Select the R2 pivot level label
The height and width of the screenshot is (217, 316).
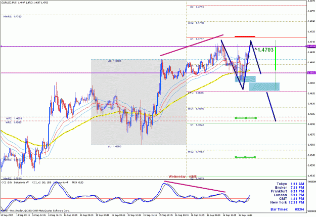(197, 7)
